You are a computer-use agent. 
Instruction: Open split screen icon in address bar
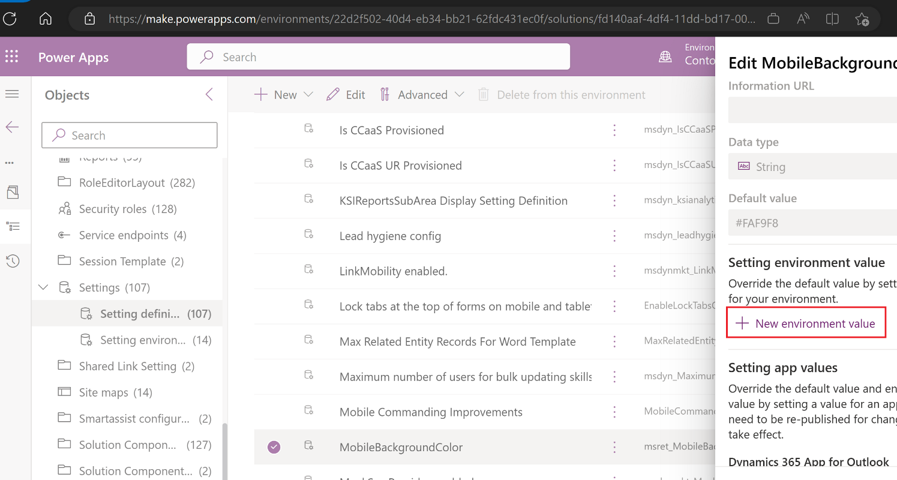pos(832,19)
